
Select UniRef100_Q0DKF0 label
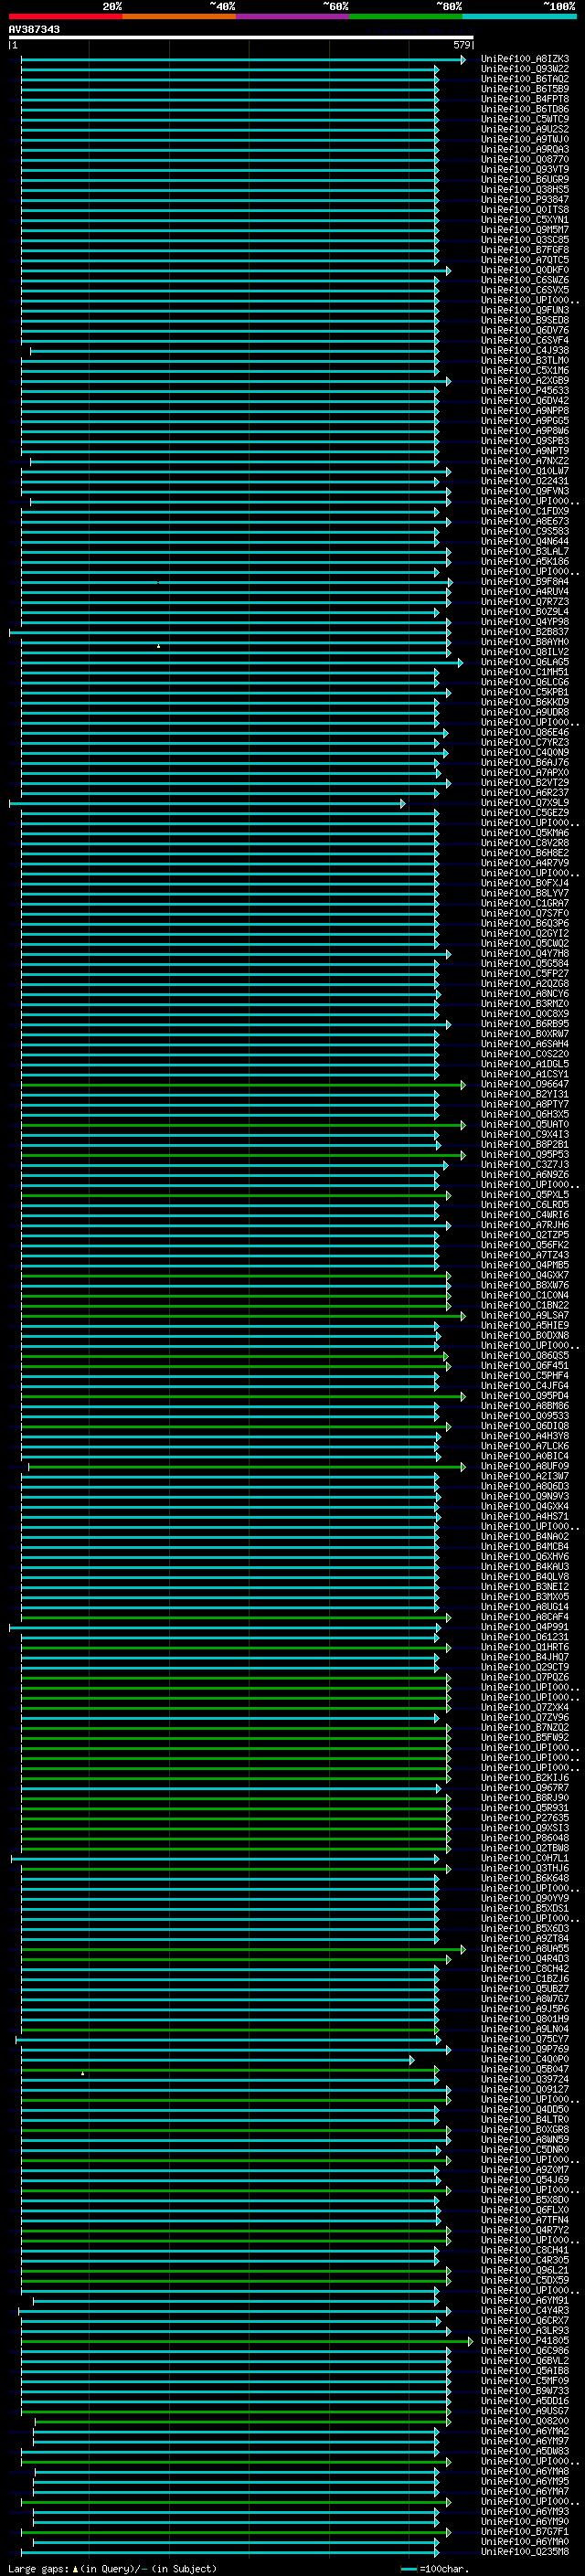click(x=525, y=271)
